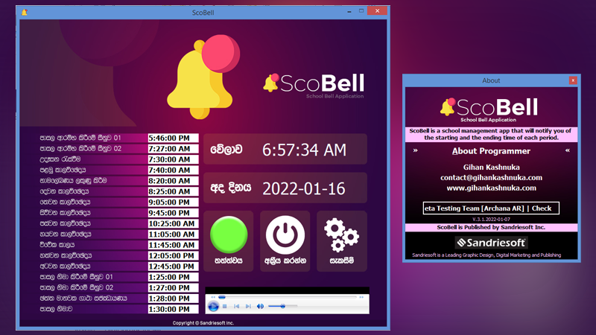Click the Copyright © Sandriesoft Inc. text
This screenshot has height=335, width=596.
click(203, 323)
